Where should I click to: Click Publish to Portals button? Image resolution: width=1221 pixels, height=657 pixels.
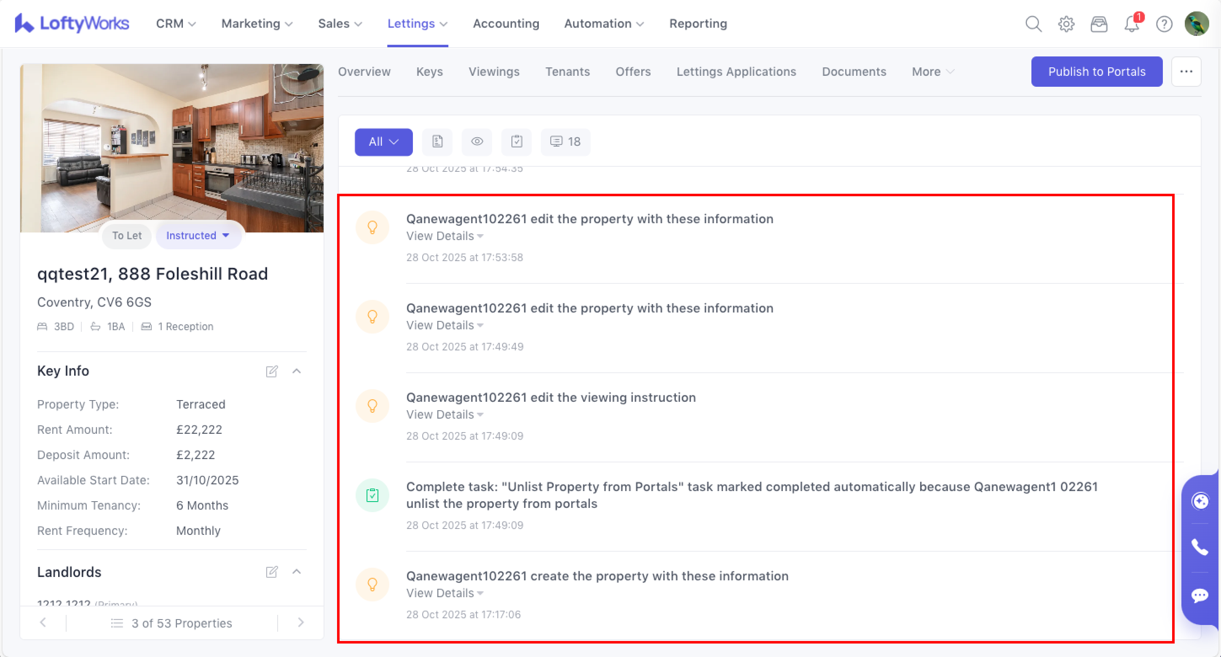coord(1096,72)
